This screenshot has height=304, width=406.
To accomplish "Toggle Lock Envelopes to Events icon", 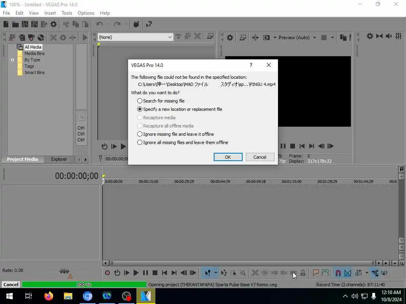I will tap(375, 273).
